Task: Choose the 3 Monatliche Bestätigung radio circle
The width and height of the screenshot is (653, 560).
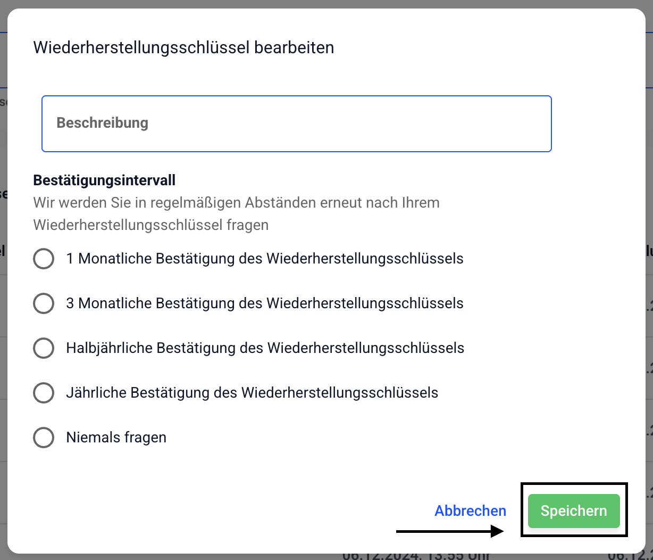Action: (x=44, y=304)
